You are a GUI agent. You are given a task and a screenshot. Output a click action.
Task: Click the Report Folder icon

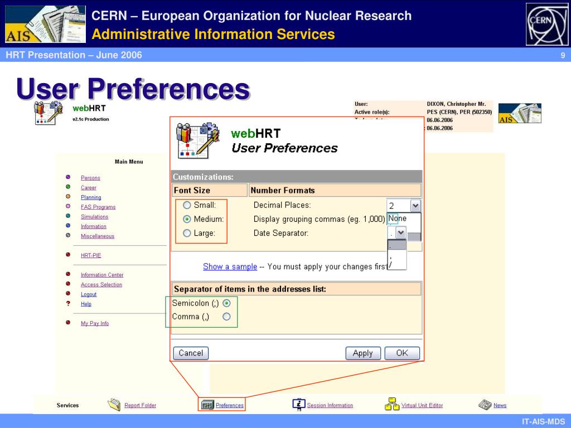[x=114, y=405]
